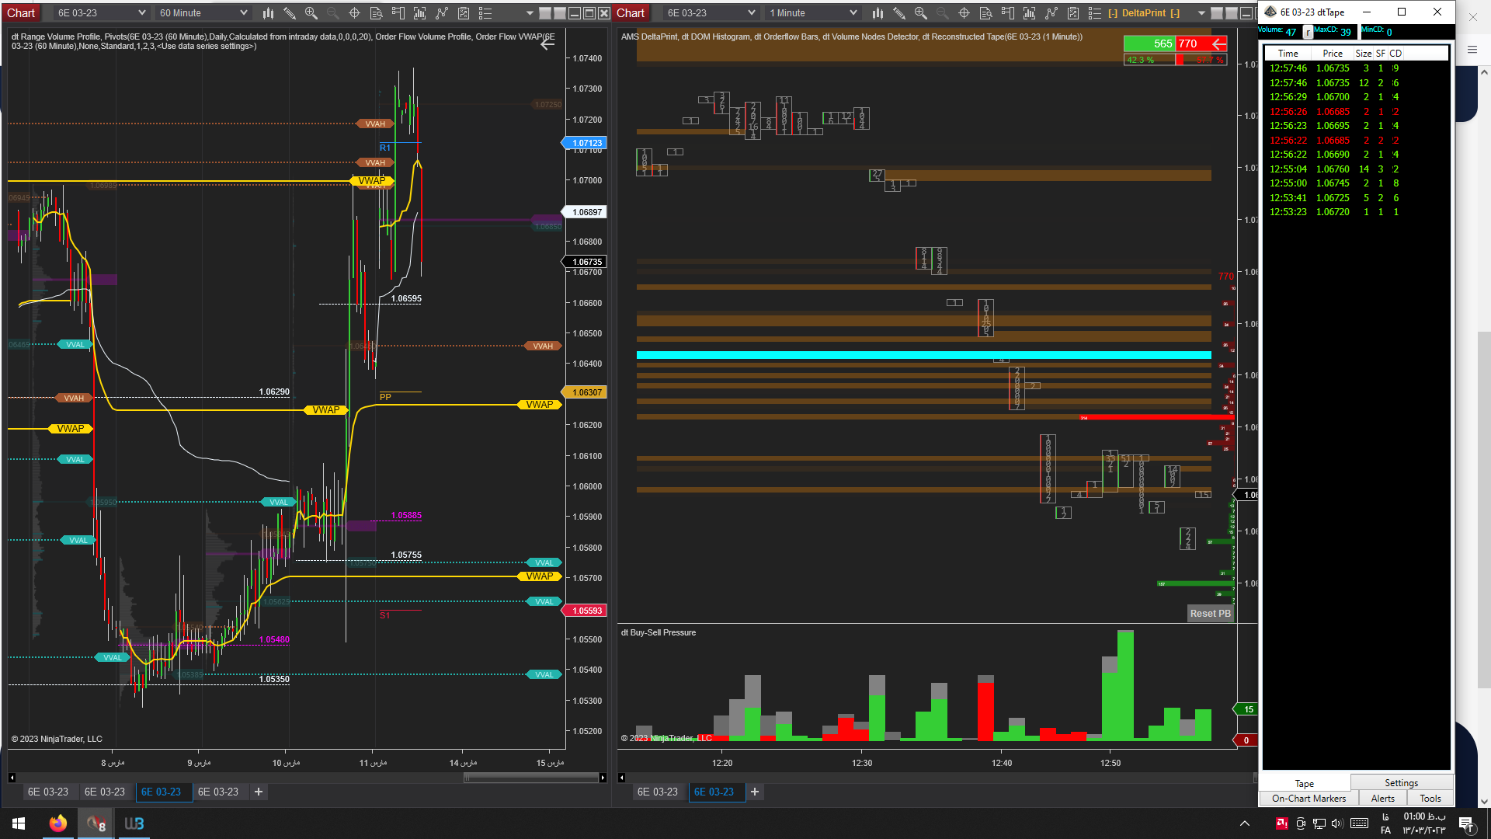Open chart properties list icon in right chart
1491x839 pixels.
pyautogui.click(x=1095, y=13)
